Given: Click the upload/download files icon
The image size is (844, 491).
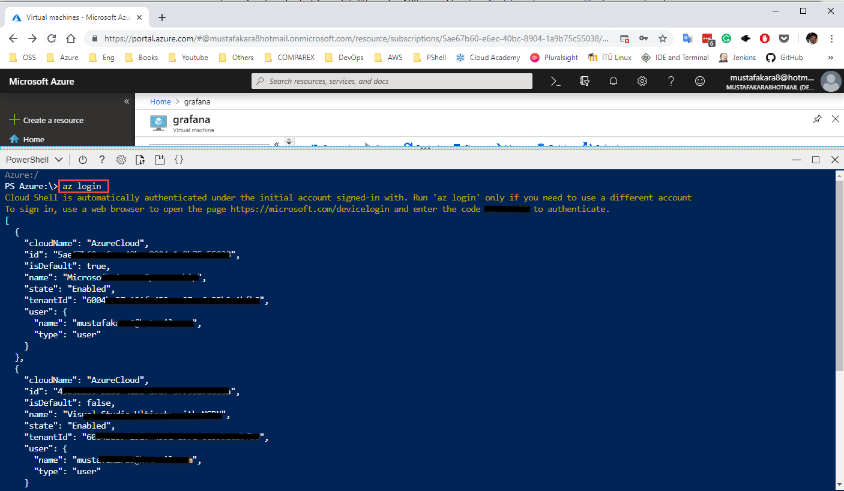Looking at the screenshot, I should [140, 160].
